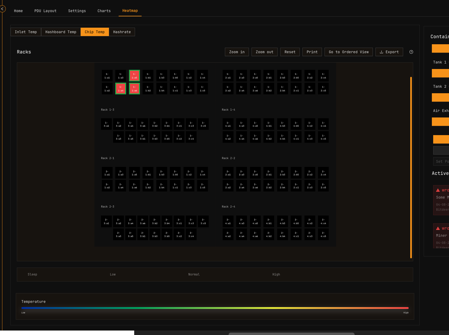The height and width of the screenshot is (335, 449).
Task: Click the second alert warning triangle icon
Action: pos(438,228)
